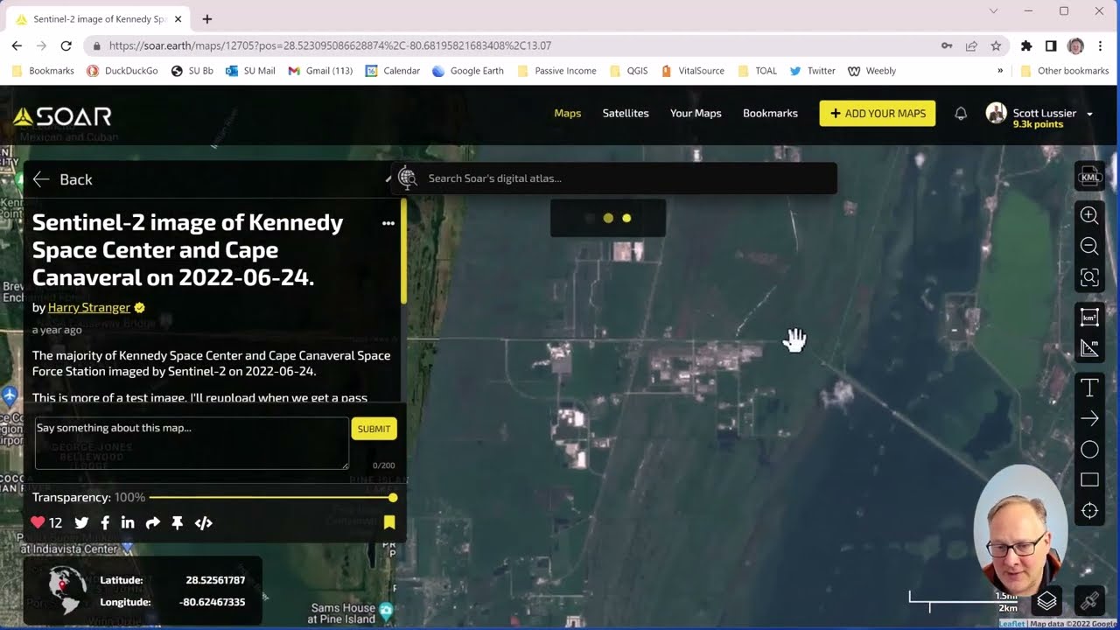
Task: Click the Chrome profile avatar
Action: 1075,45
